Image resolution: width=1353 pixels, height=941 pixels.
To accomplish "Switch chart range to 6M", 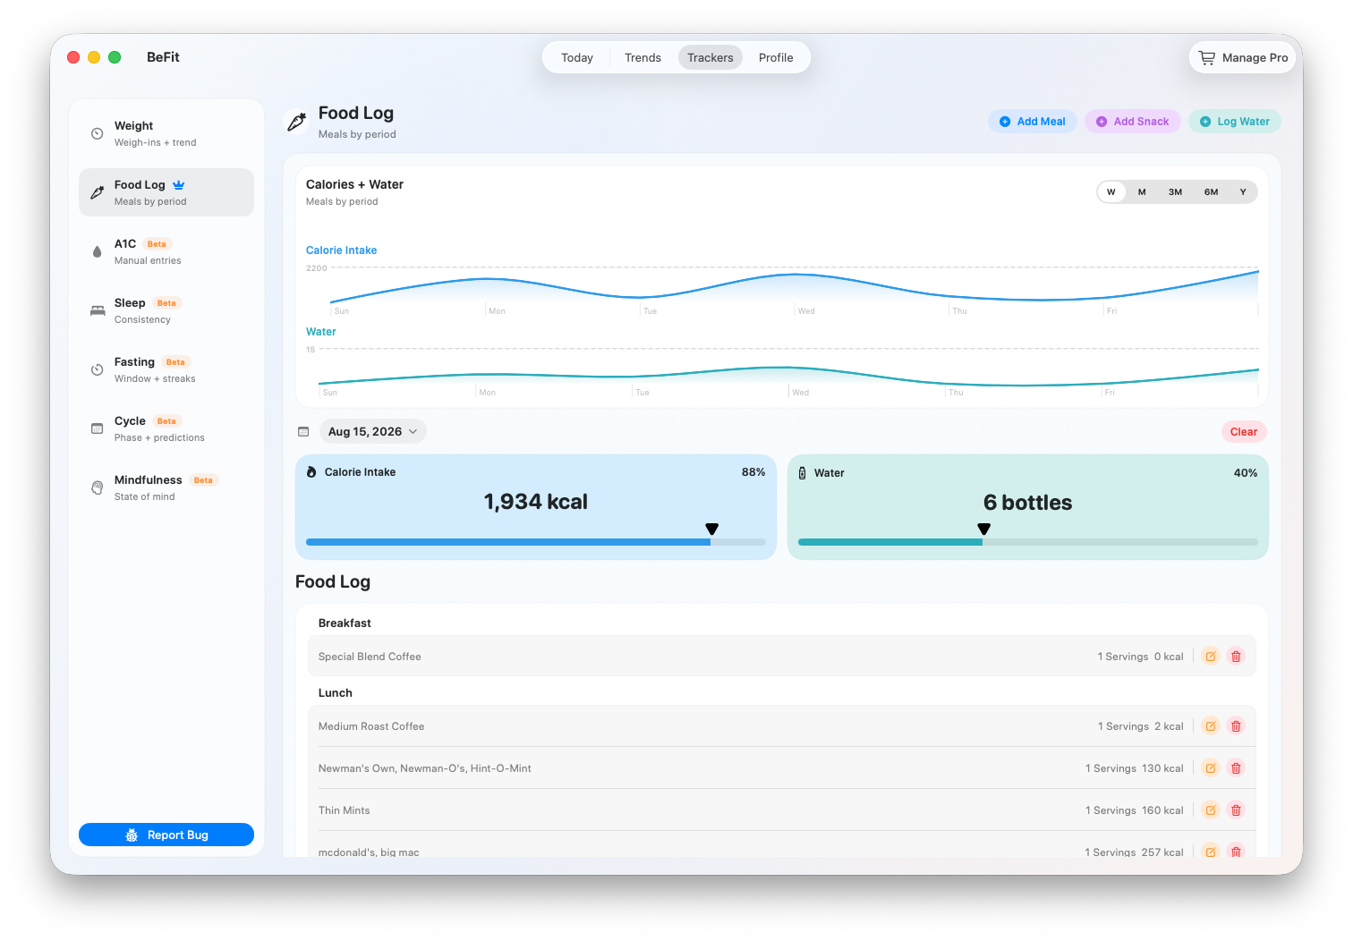I will (1211, 192).
